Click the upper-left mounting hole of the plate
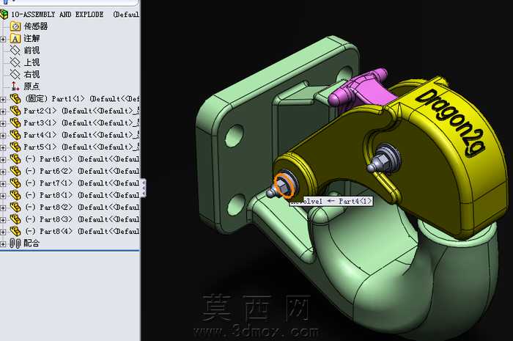 235,135
